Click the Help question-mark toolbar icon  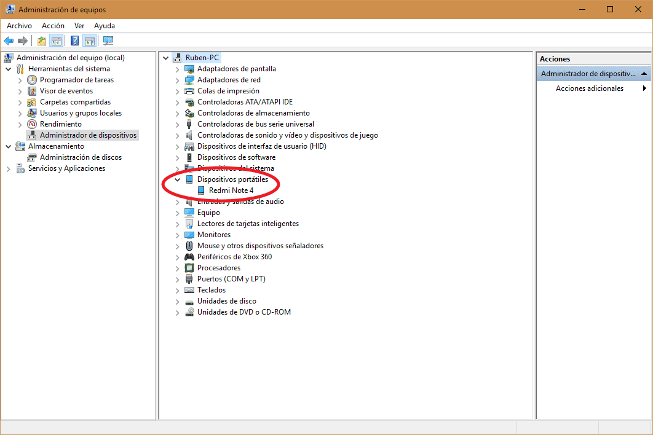coord(74,41)
